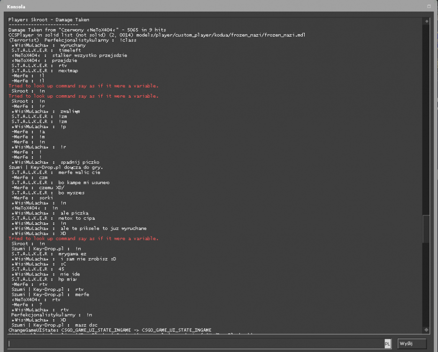Screen dimensions: 438x352
Task: Click the Wyślij send button
Action: (412, 344)
